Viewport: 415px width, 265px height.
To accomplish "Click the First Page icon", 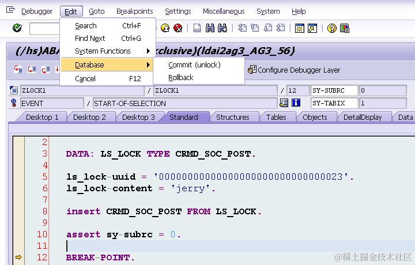I will click(242, 28).
